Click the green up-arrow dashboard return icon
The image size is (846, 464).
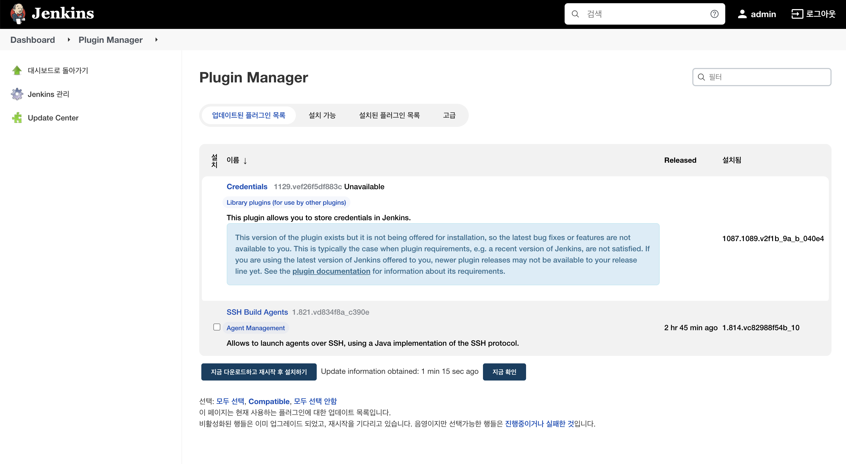[17, 70]
